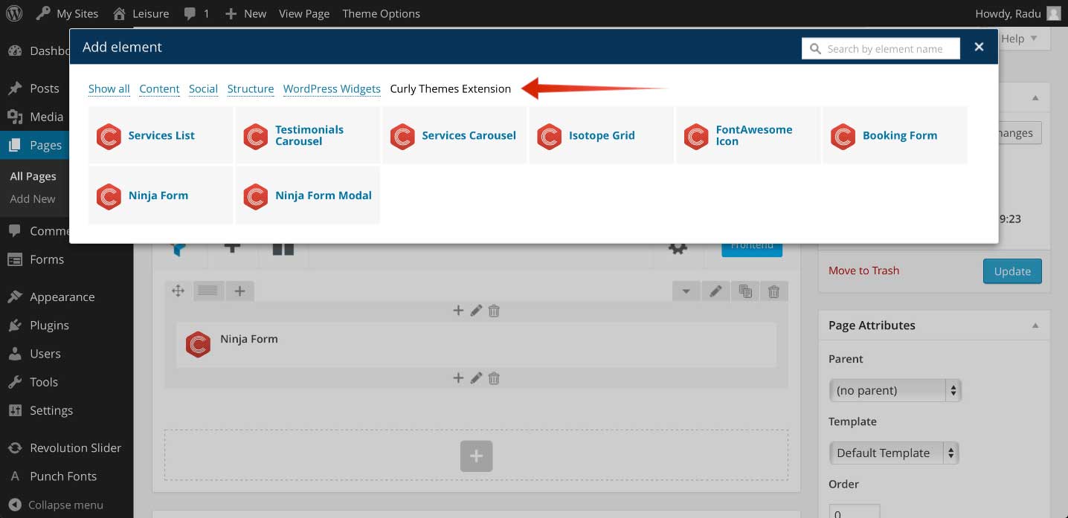Close the Add element dialog
The image size is (1068, 518).
click(x=979, y=47)
